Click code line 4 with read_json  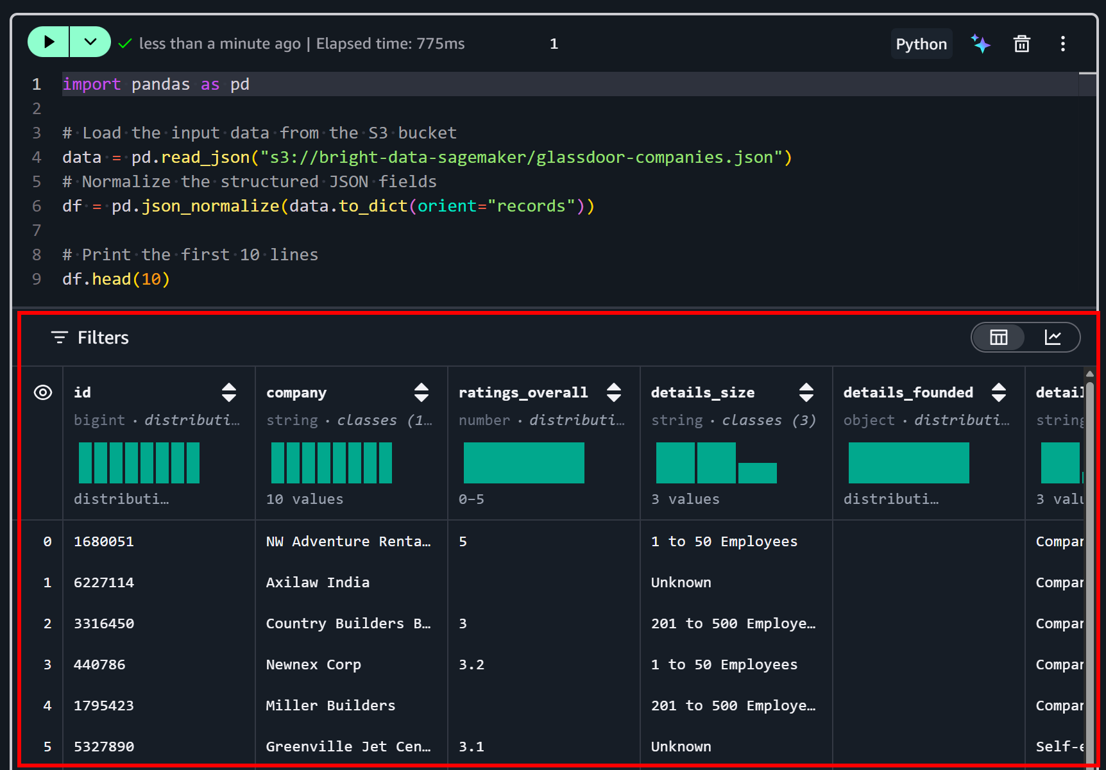click(427, 157)
